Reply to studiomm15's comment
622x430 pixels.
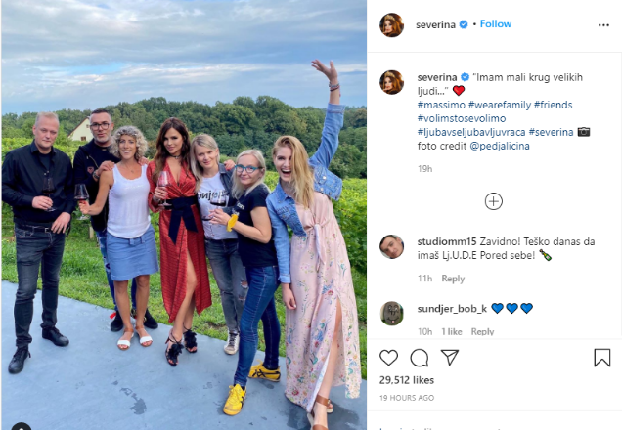click(453, 279)
